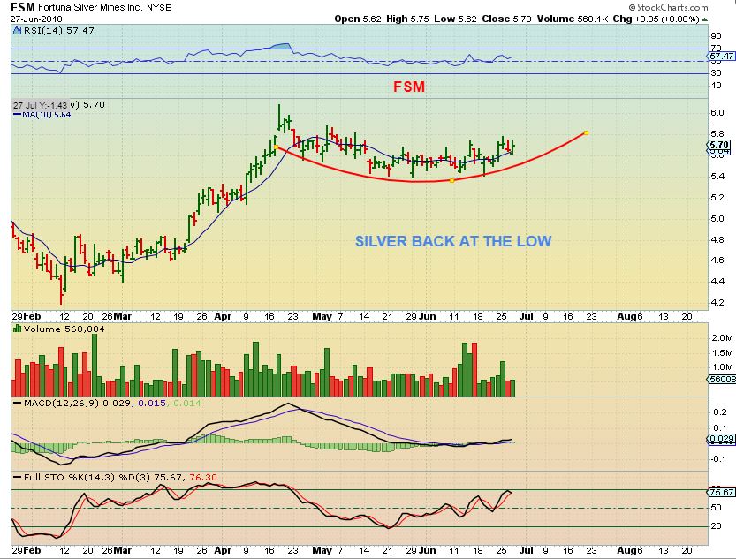Click the bold FSM ticker symbol in title
Viewport: 736px width, 559px height.
click(x=23, y=7)
